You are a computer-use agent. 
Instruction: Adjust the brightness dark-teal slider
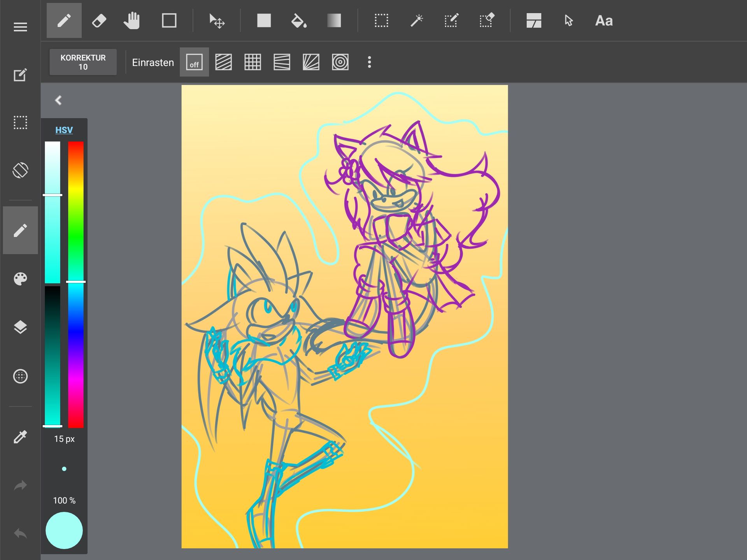click(x=53, y=357)
